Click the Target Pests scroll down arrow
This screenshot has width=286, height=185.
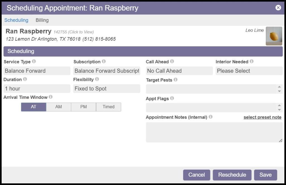[279, 91]
